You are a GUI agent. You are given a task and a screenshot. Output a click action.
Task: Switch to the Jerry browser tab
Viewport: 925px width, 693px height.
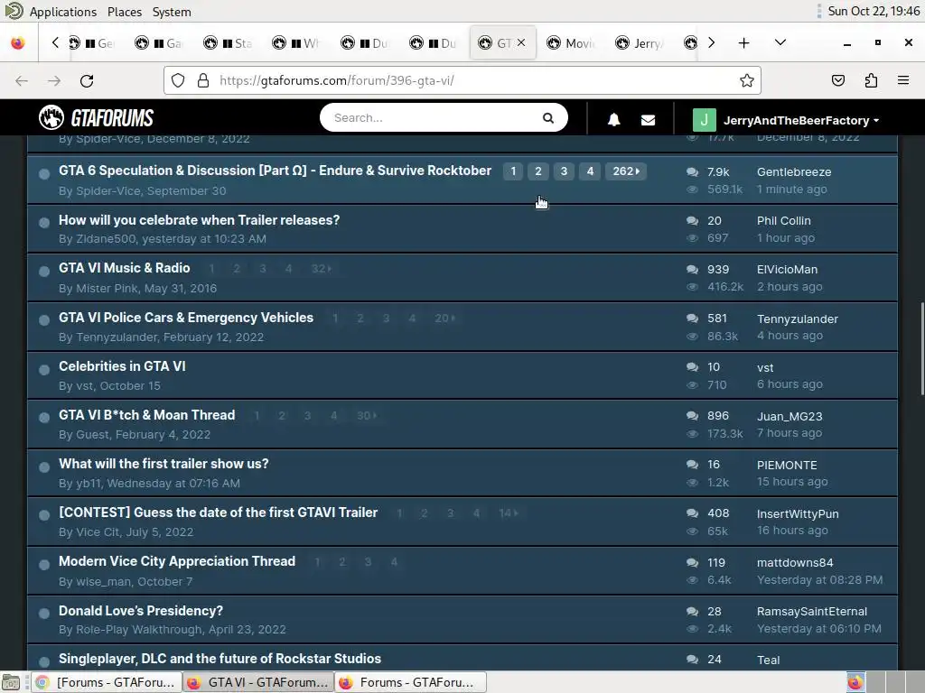pos(640,43)
